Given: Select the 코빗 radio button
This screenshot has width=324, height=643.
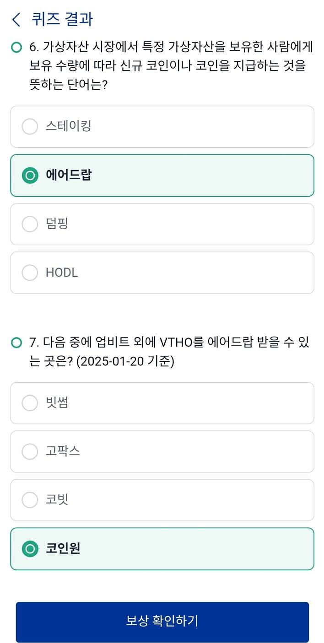Looking at the screenshot, I should [x=30, y=500].
